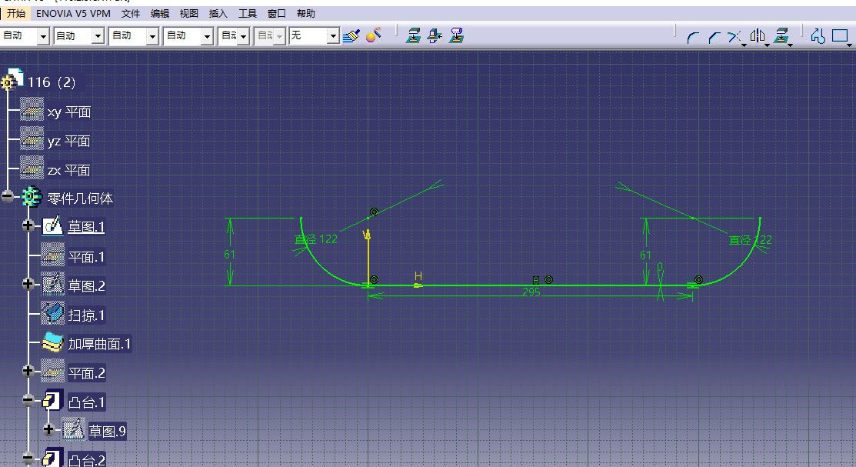Image resolution: width=856 pixels, height=467 pixels.
Task: Select the Chamfer tool icon
Action: pyautogui.click(x=714, y=37)
